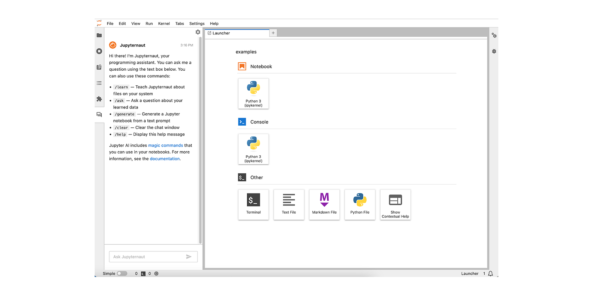The width and height of the screenshot is (593, 296).
Task: Create a new Text File
Action: click(289, 204)
